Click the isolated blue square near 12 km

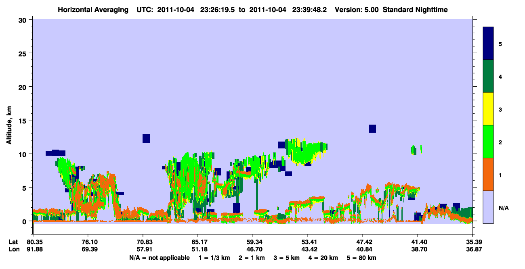[146, 139]
